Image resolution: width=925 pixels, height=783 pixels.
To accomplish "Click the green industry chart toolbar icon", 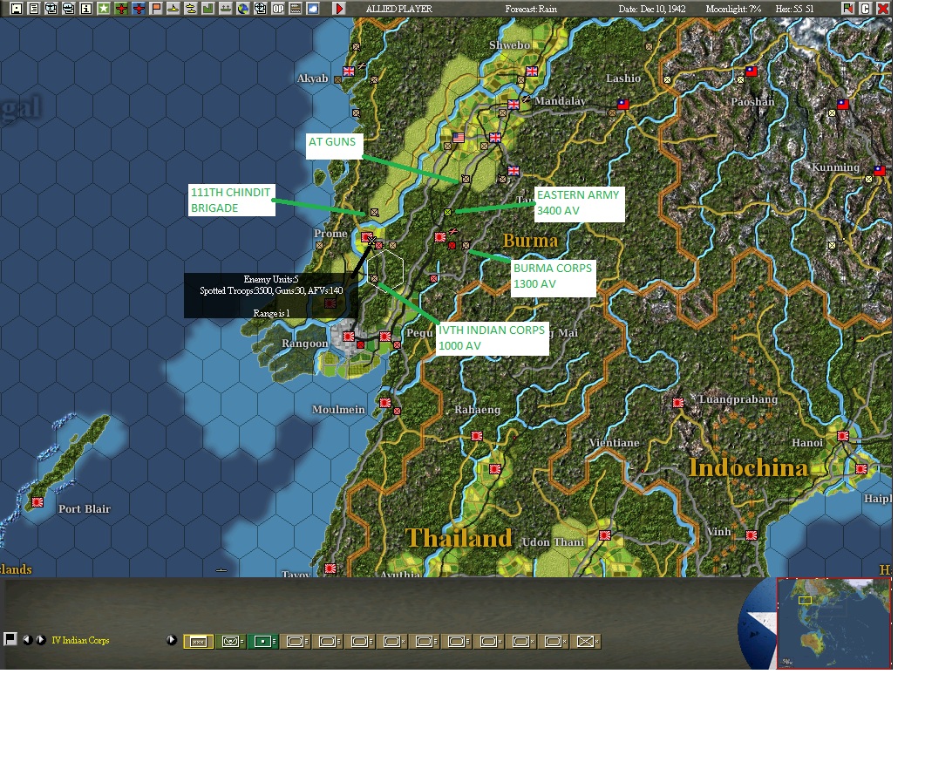I will click(208, 8).
